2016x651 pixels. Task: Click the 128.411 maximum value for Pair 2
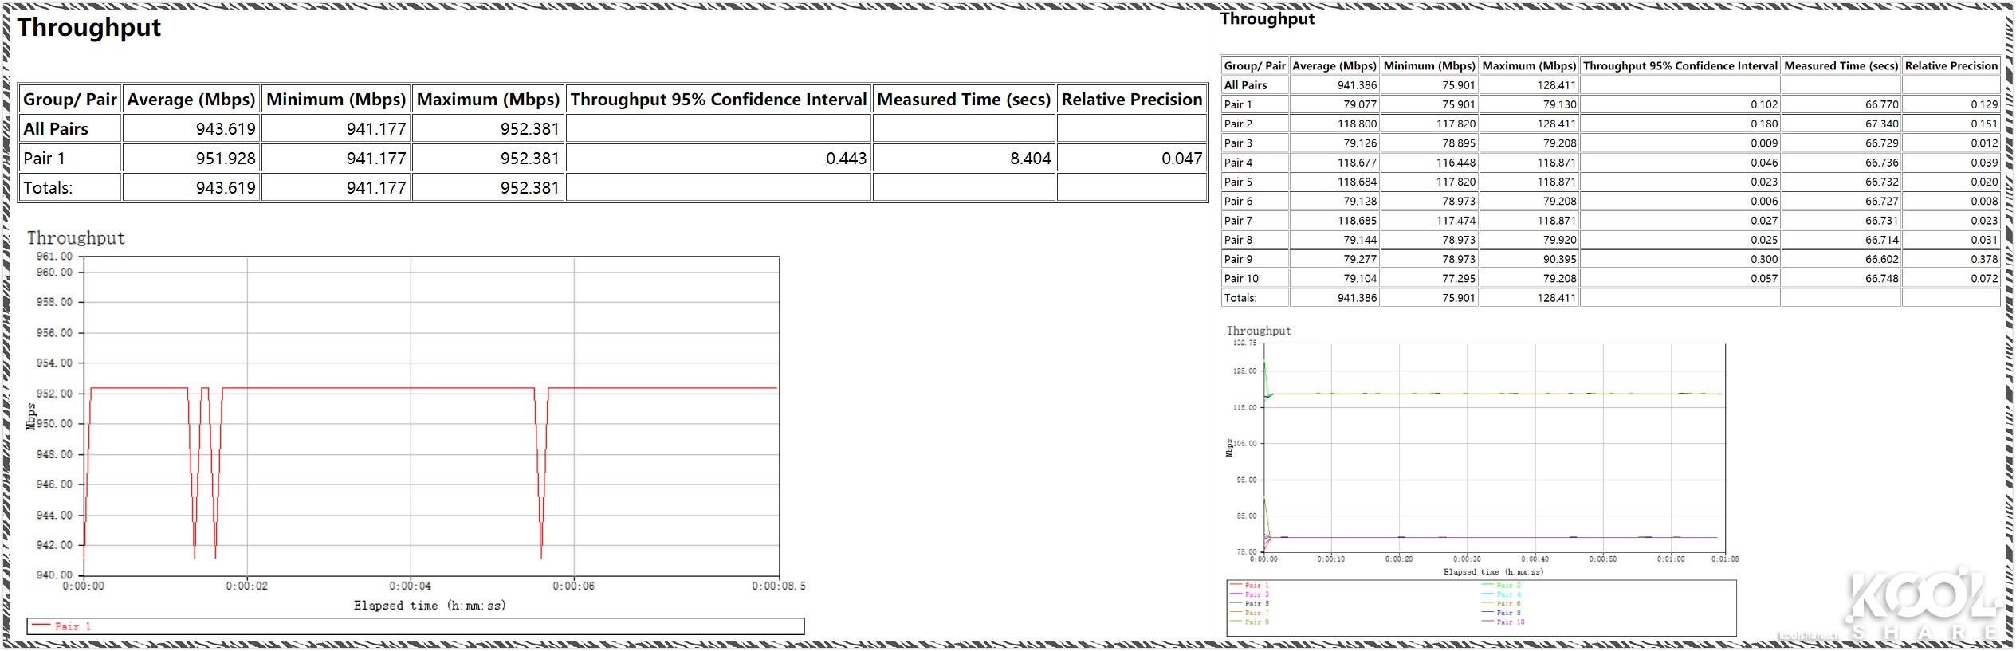tap(1556, 124)
